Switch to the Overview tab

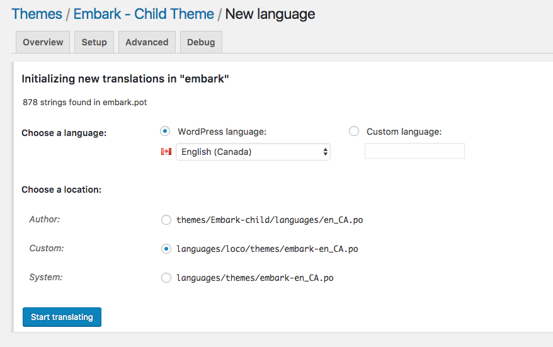tap(43, 42)
